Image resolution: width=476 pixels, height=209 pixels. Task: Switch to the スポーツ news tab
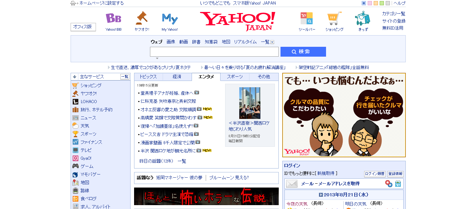tap(235, 77)
